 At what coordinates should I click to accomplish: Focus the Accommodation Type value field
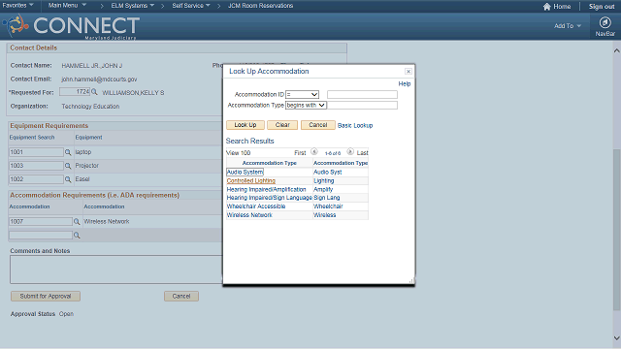[x=362, y=106]
